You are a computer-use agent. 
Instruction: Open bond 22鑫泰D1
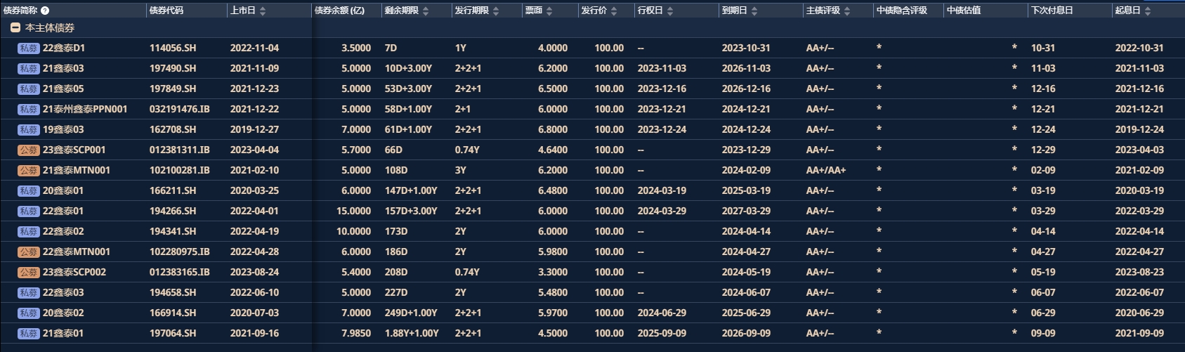64,48
